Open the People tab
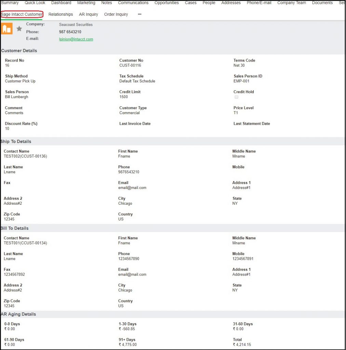 209,3
